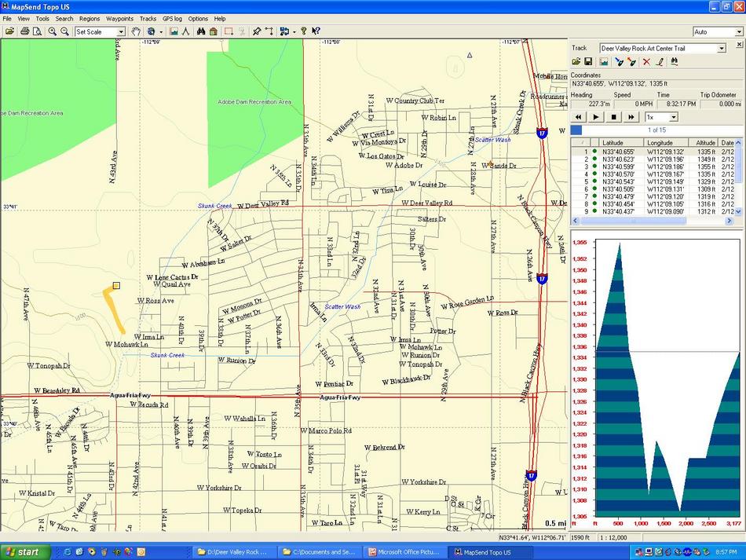Click the pencil edit track icon
The height and width of the screenshot is (560, 746).
pos(660,61)
